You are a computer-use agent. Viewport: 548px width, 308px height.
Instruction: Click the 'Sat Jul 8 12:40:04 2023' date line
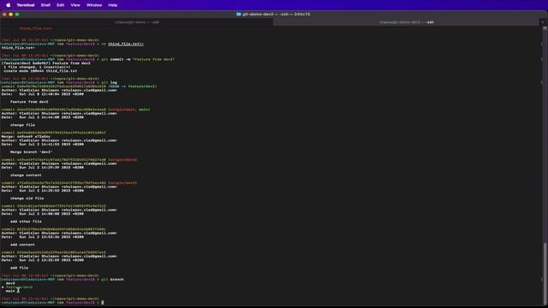43,94
